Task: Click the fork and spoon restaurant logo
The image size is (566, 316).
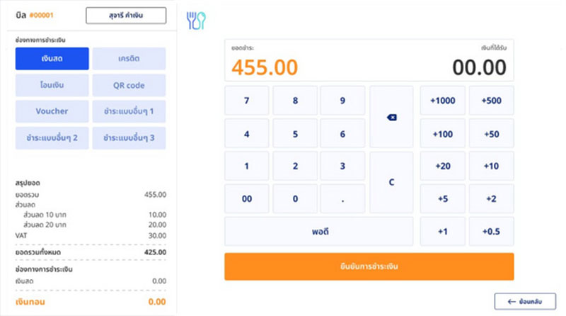Action: point(195,21)
